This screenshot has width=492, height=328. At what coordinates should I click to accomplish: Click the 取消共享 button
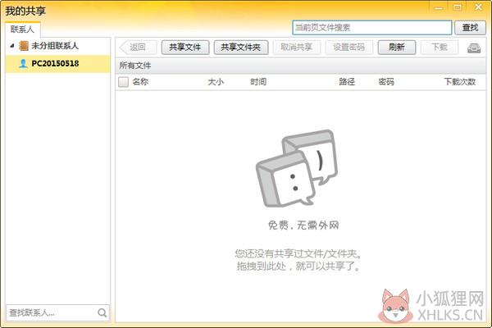click(297, 48)
